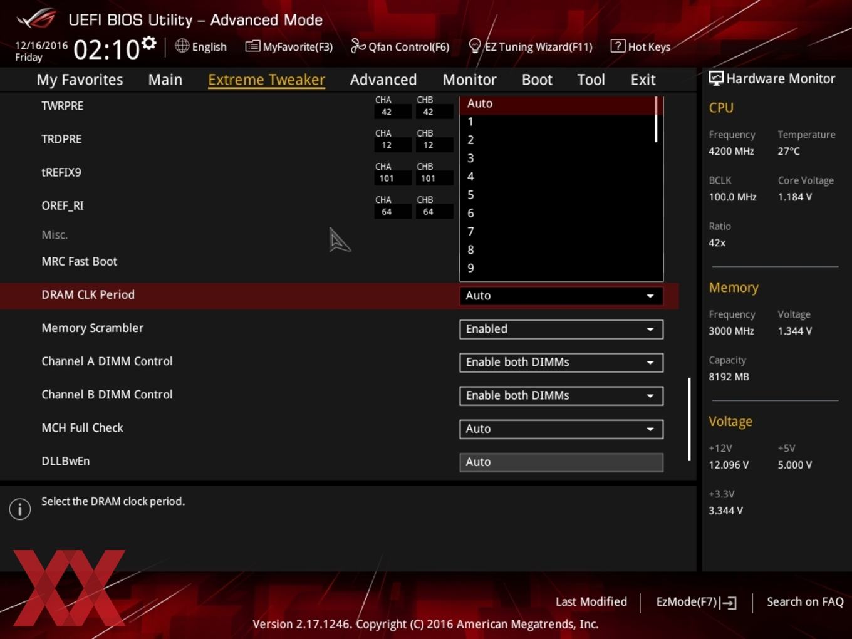Click Last Modified button
The height and width of the screenshot is (639, 852).
click(x=591, y=602)
